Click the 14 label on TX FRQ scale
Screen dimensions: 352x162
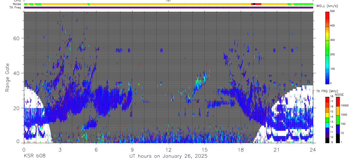pos(332,117)
